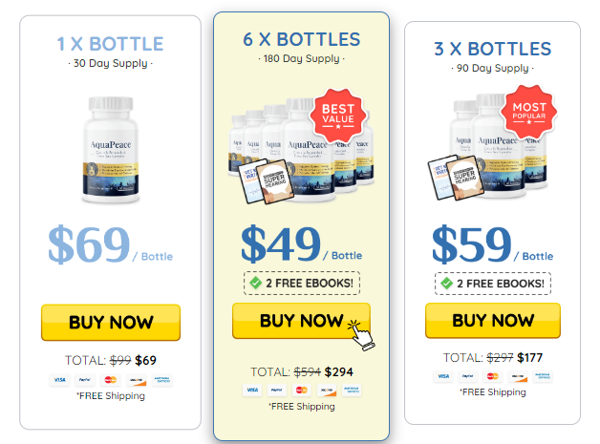Click Mastercard icon under 6 bottles total
The height and width of the screenshot is (444, 600).
(302, 391)
